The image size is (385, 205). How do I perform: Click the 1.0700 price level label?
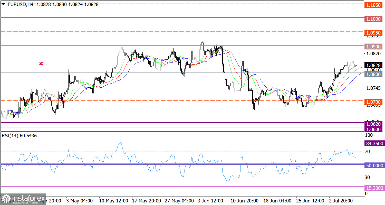point(374,102)
